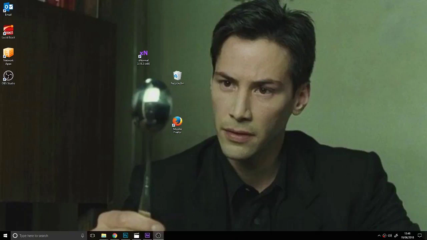Expand the hidden system tray icons

[x=379, y=236]
